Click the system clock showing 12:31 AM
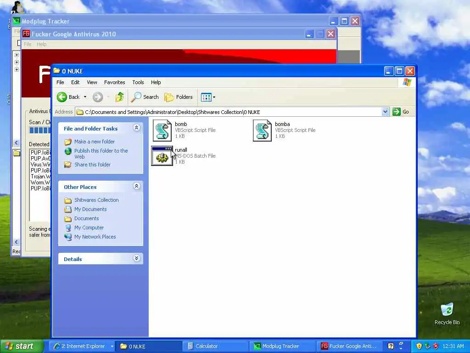 453,346
